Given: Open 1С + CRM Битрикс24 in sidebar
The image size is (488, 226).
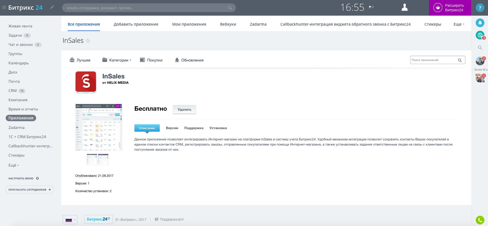Looking at the screenshot, I should click(x=27, y=137).
